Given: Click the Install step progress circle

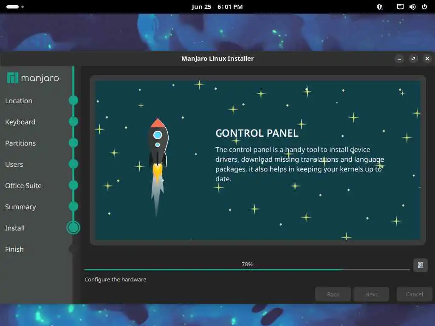Looking at the screenshot, I should tap(73, 228).
